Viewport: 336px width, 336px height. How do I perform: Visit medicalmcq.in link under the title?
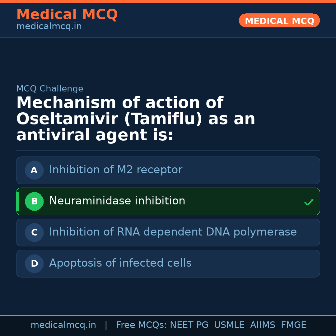[x=49, y=26]
